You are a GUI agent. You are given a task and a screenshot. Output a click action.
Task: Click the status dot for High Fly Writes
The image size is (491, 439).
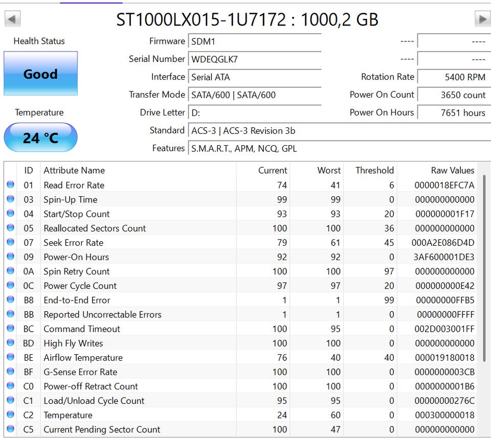point(10,343)
